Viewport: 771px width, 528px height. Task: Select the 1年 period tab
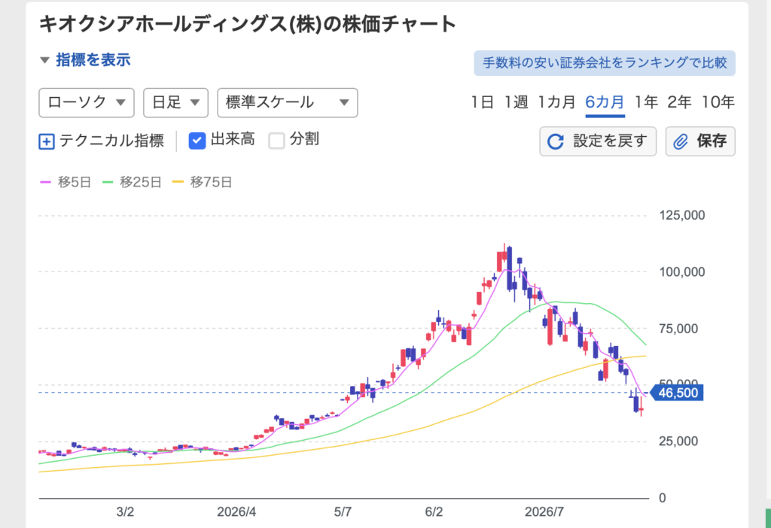(x=646, y=102)
